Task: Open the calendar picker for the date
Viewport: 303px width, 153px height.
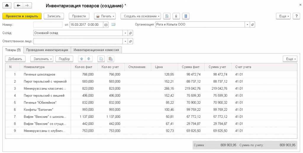Action: point(106,25)
